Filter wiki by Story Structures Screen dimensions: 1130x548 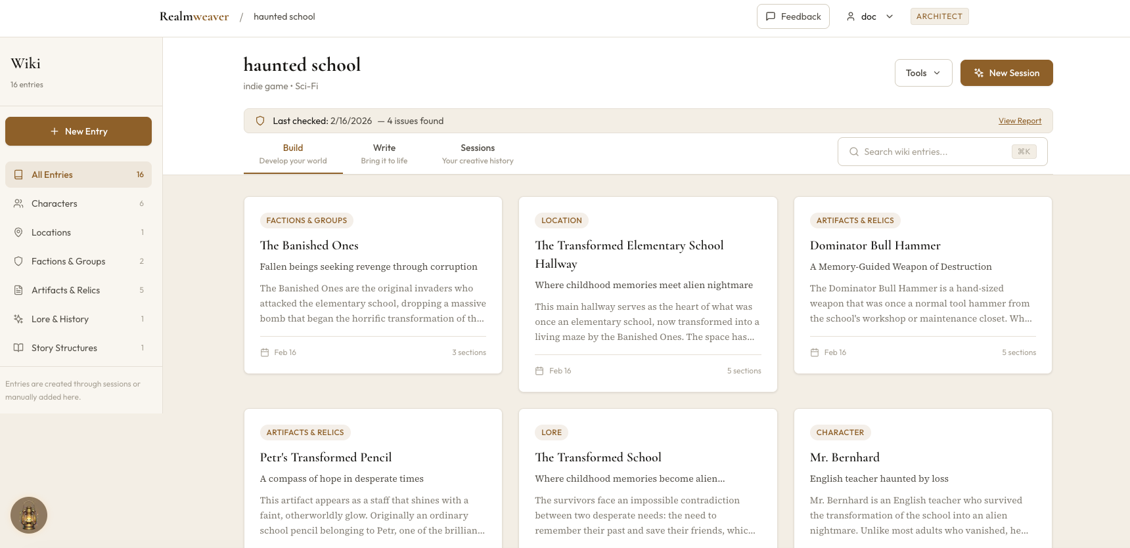[x=78, y=348]
